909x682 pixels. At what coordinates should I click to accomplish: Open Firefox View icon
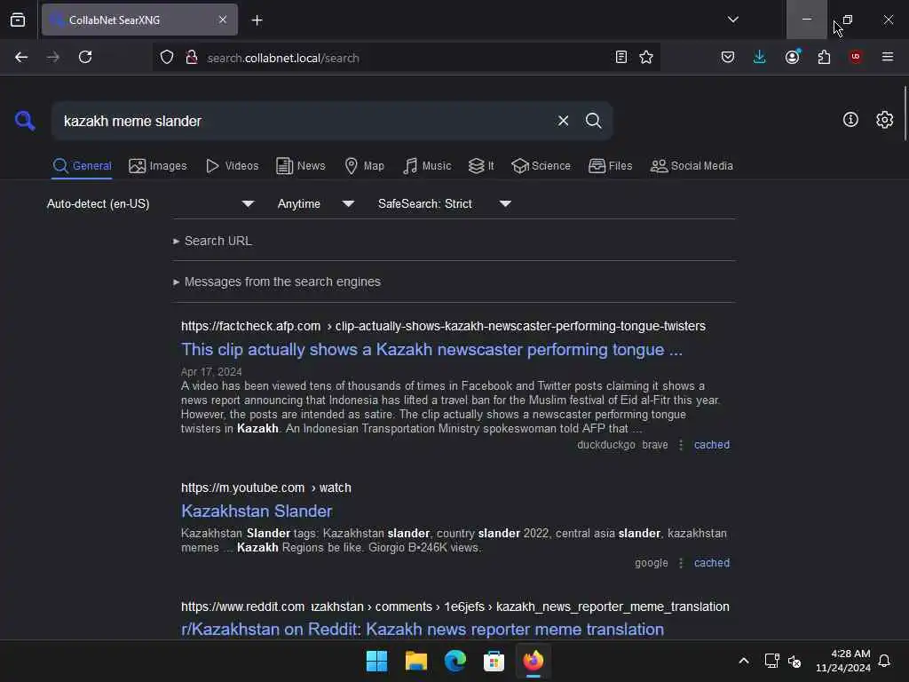pyautogui.click(x=18, y=20)
